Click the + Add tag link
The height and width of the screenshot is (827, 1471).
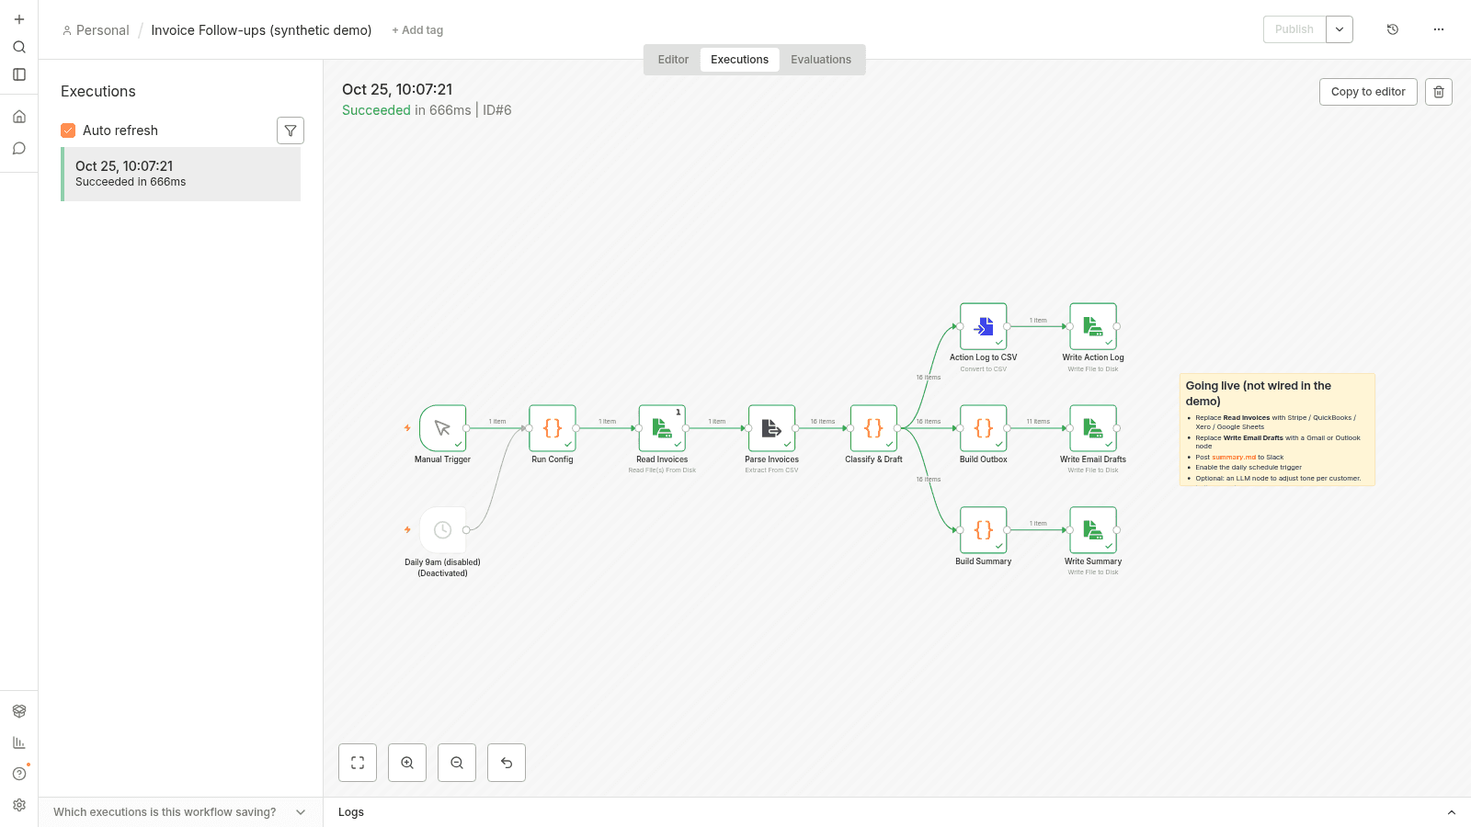[x=417, y=30]
